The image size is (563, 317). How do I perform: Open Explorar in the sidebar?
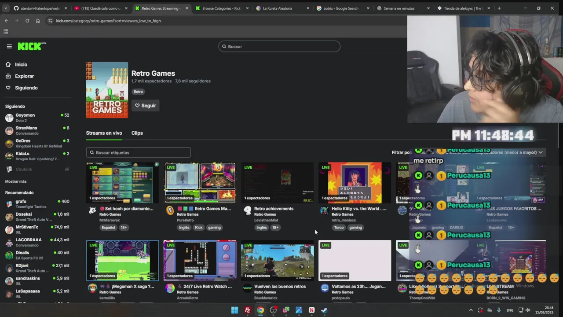coord(24,76)
